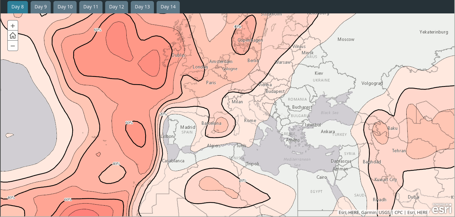Click the Cairo city label
The height and width of the screenshot is (217, 455).
pos(322,177)
